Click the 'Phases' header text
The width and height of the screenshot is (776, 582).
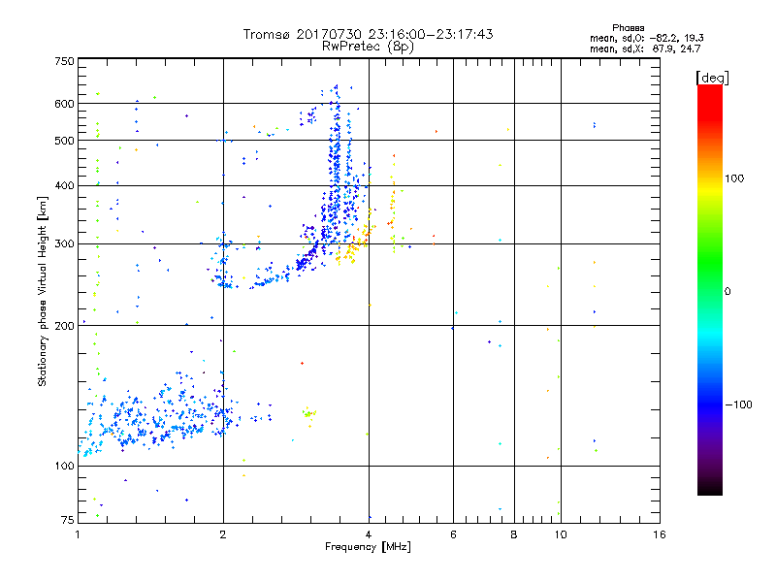[x=628, y=28]
